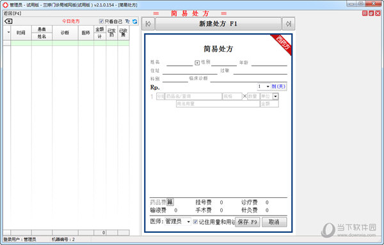Image resolution: width=384 pixels, height=245 pixels.
Task: Close the inner 简易处方 panel with red X
Action: tap(378, 13)
